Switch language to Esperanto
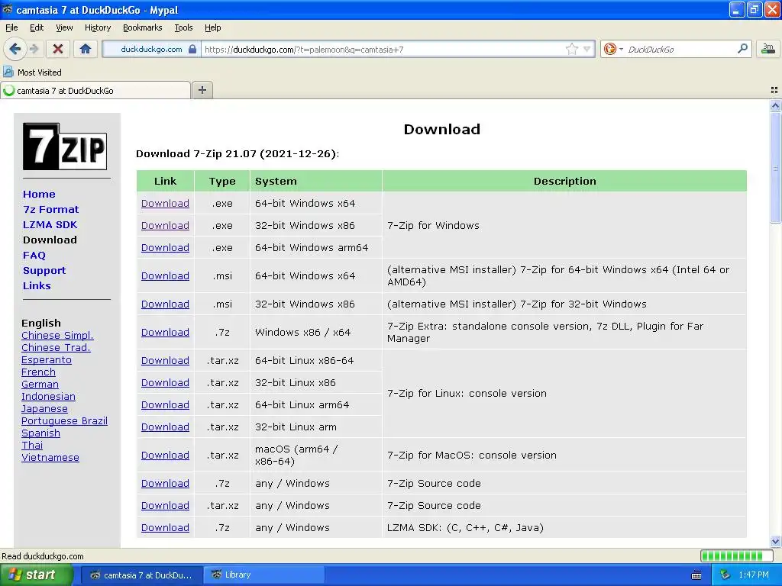Screen dimensions: 782x586 47,360
